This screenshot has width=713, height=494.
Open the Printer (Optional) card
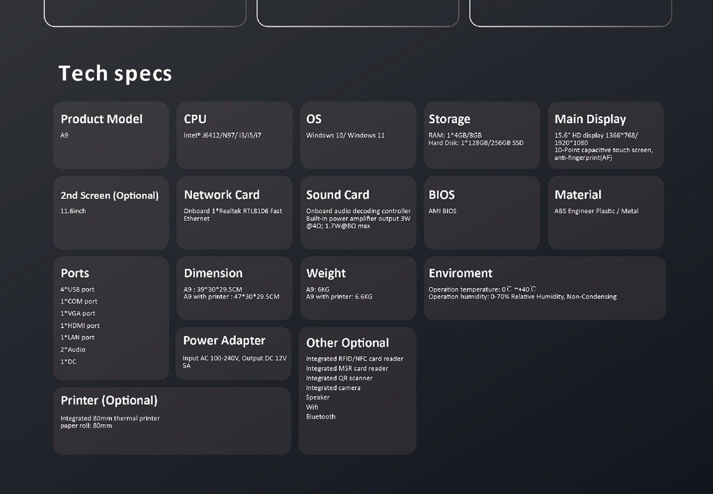pyautogui.click(x=172, y=421)
